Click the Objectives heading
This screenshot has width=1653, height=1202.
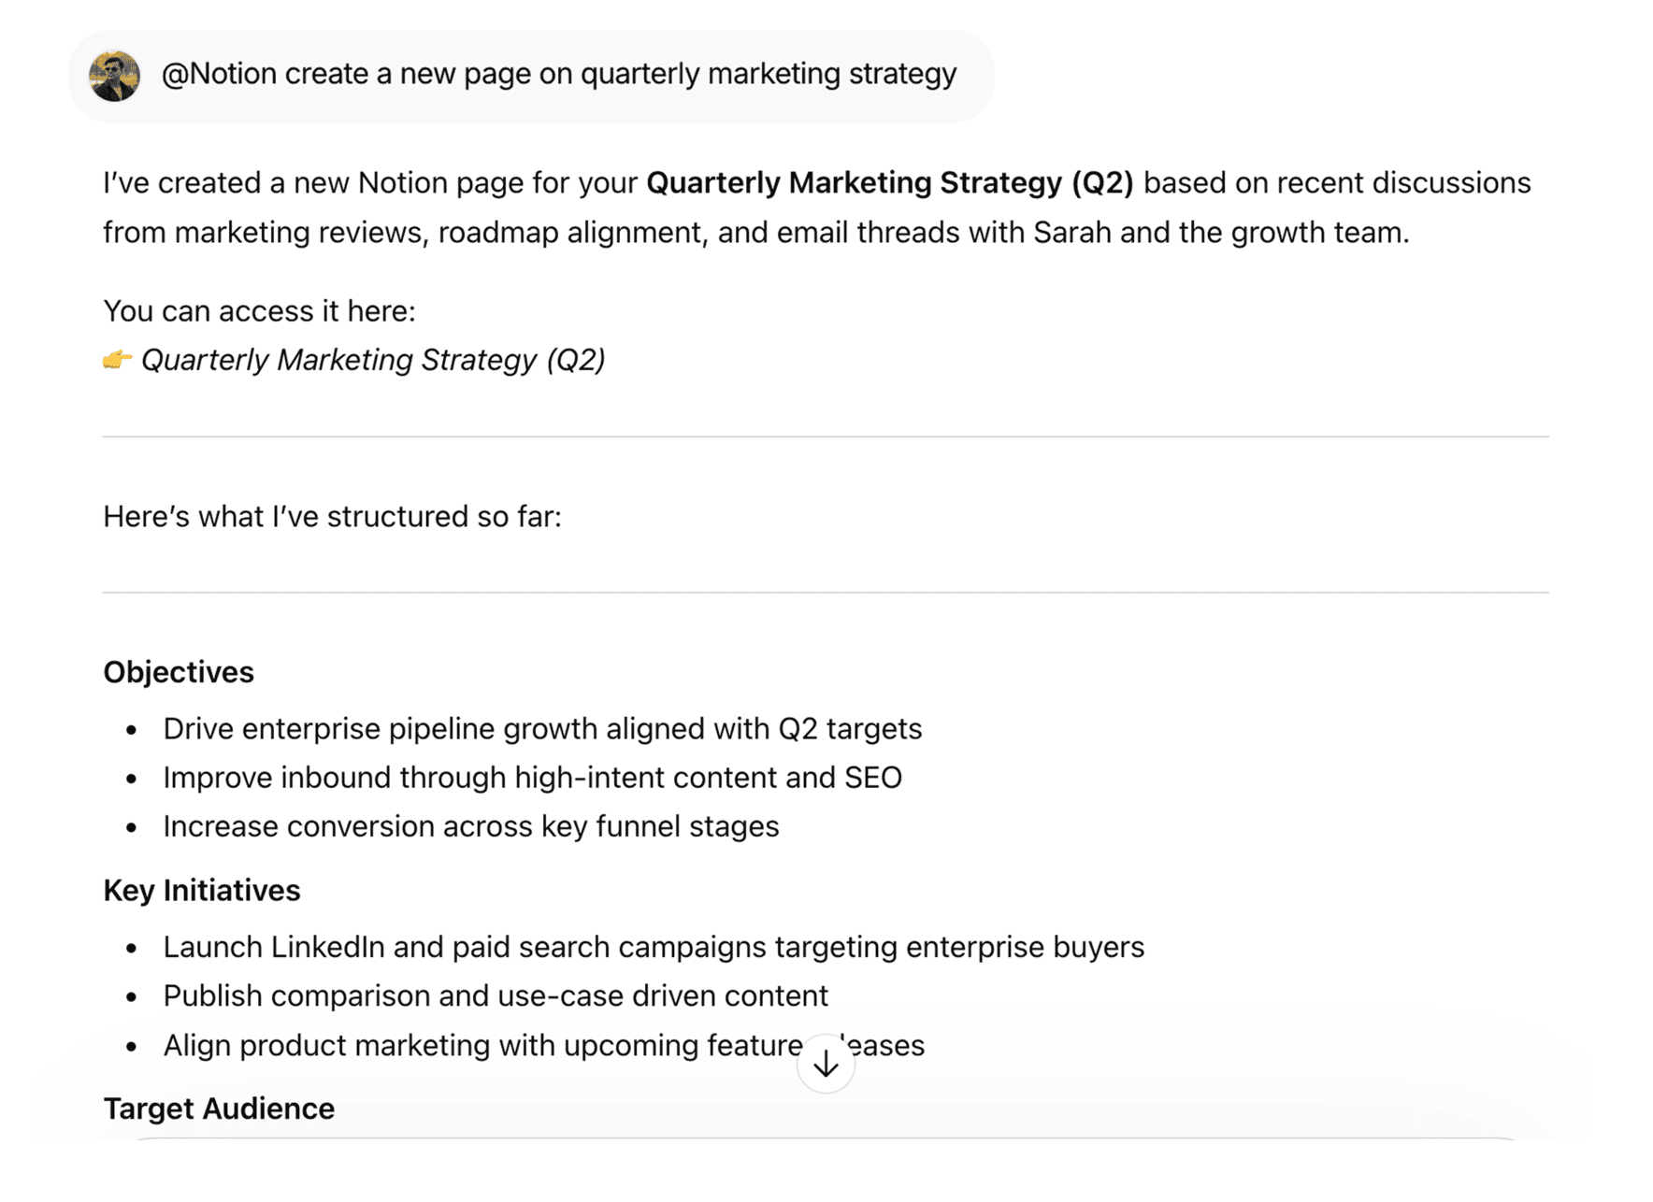[x=178, y=671]
